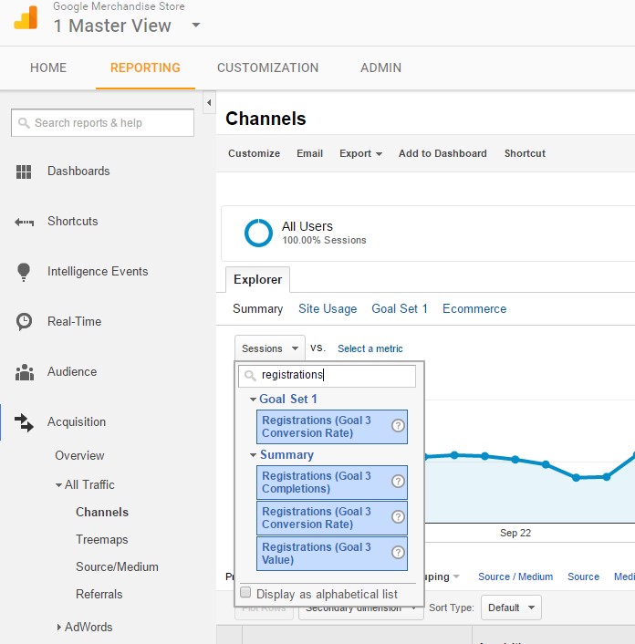Click Email in the report toolbar

pyautogui.click(x=309, y=153)
